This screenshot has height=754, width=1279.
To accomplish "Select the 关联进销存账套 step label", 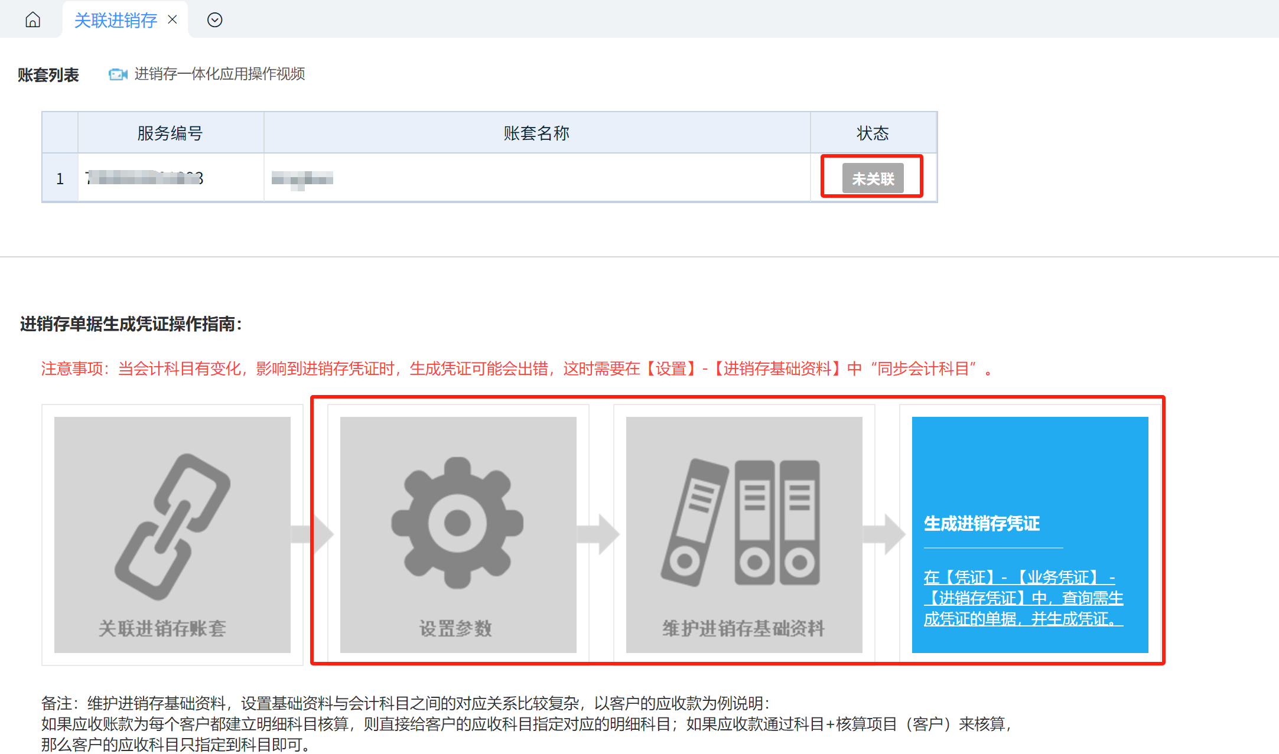I will pyautogui.click(x=162, y=628).
